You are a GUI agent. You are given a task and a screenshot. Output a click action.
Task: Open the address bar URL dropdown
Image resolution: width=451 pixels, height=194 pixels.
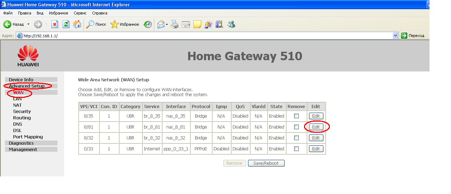(x=395, y=36)
